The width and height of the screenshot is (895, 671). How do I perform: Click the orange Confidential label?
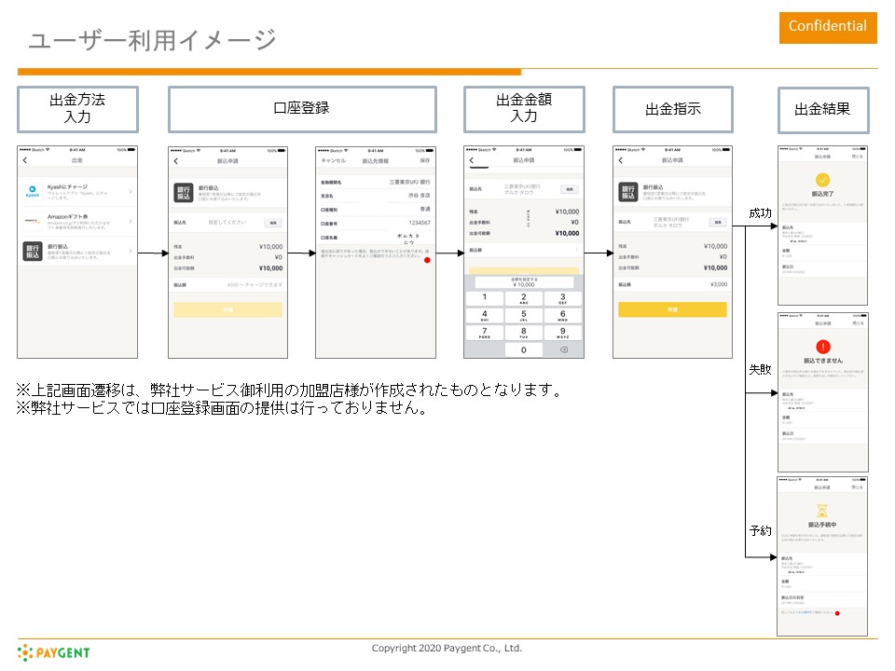point(828,26)
